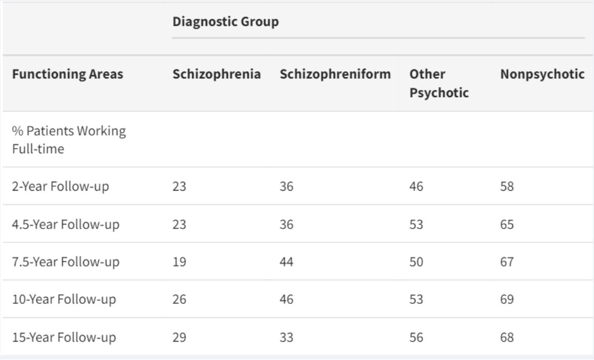
Task: Select the Schizophrenia column header
Action: (x=217, y=74)
